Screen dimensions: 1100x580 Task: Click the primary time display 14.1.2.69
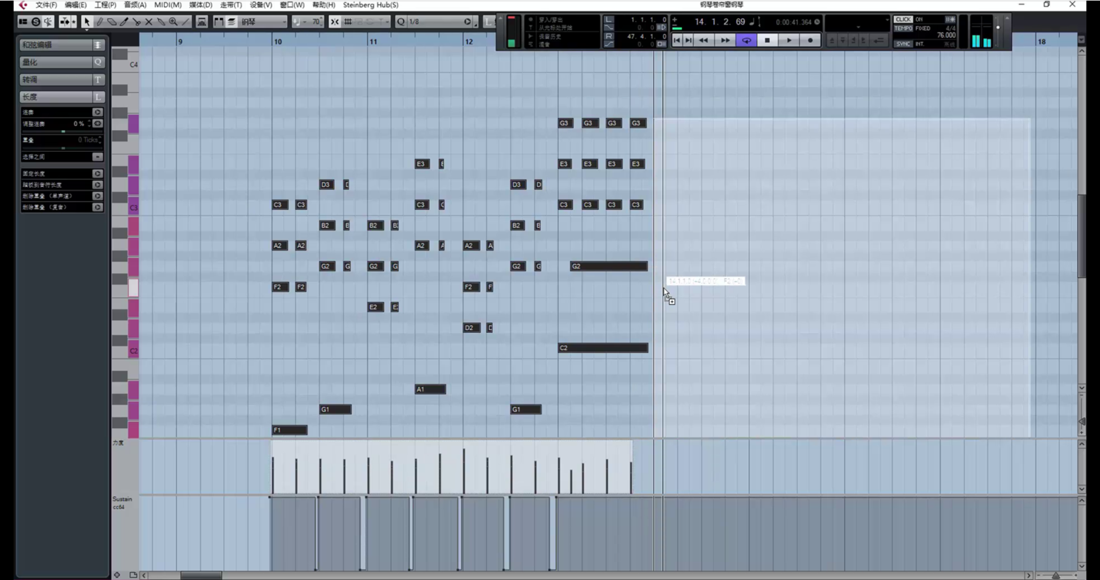[720, 22]
